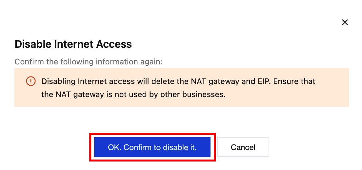
Task: Click the OK. Confirm to disable it. button
Action: pos(152,147)
